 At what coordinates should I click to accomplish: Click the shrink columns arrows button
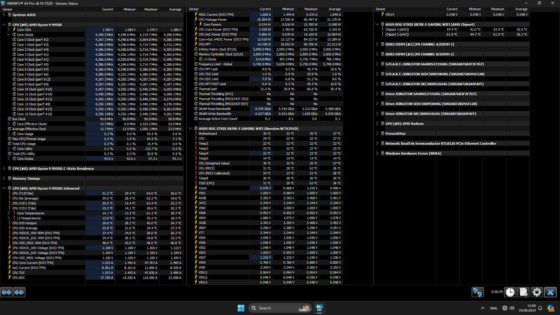click(19, 292)
